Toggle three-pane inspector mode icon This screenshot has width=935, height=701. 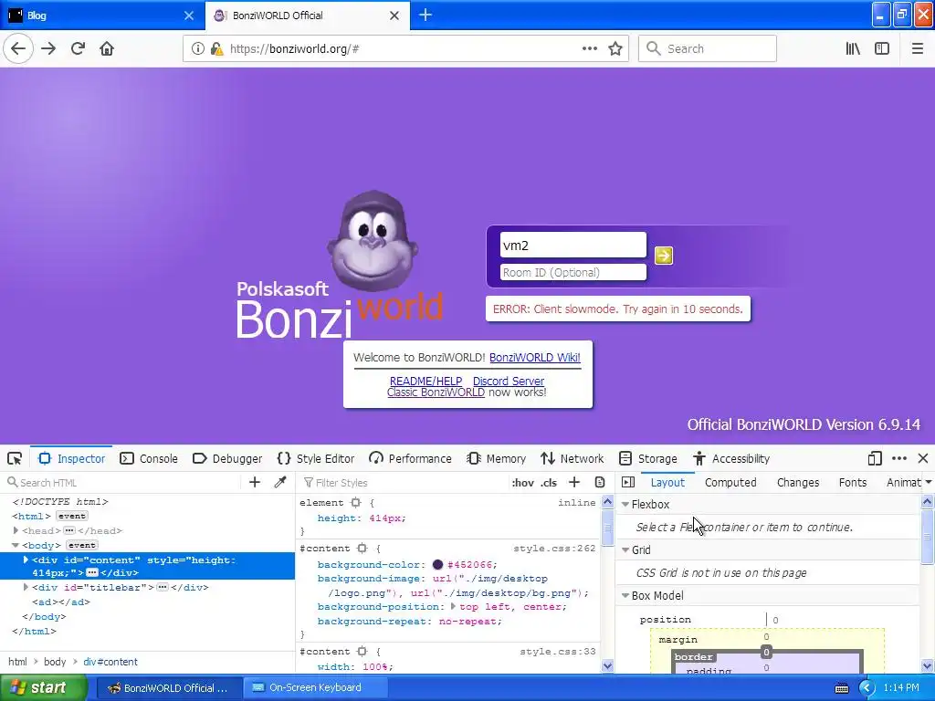coord(628,482)
